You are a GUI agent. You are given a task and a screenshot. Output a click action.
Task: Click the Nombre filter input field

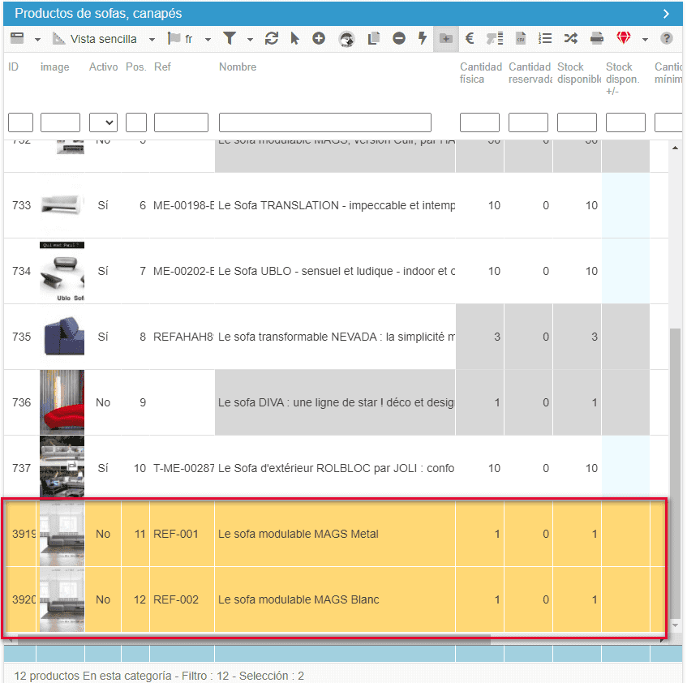coord(324,122)
